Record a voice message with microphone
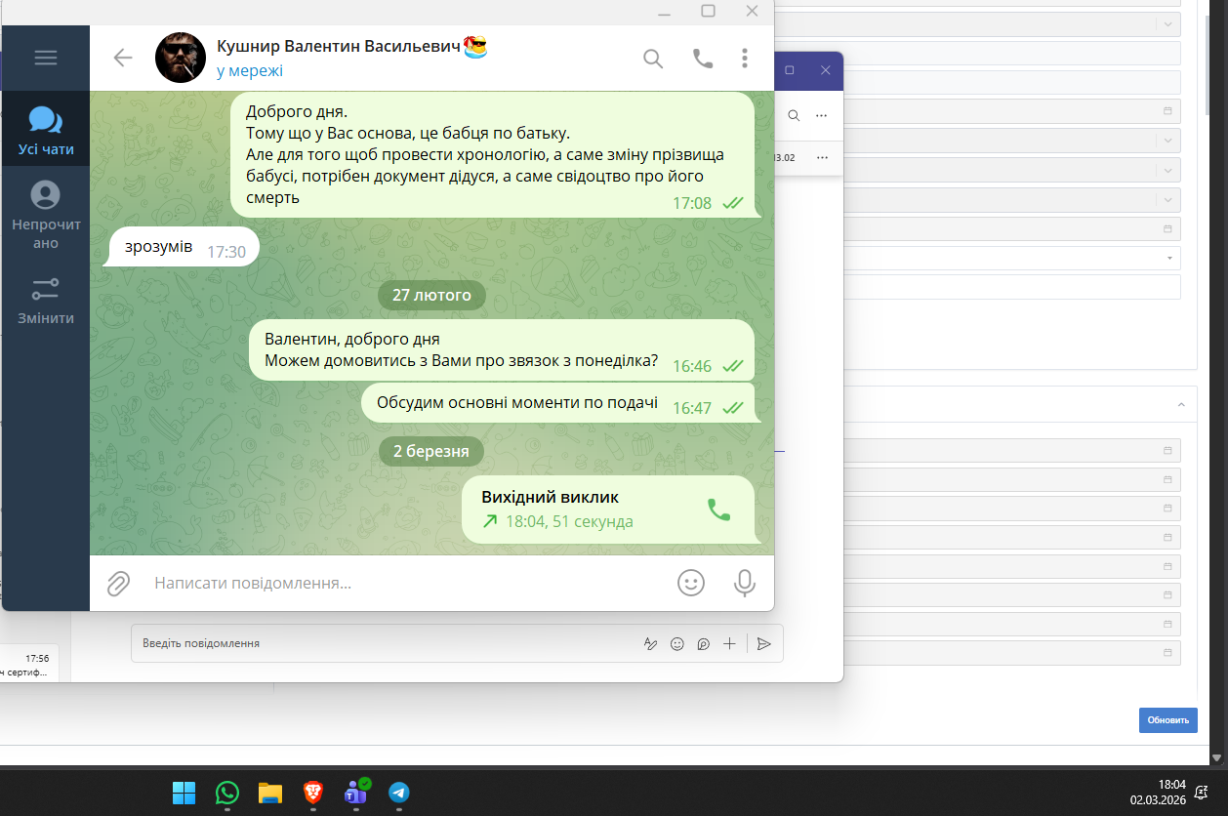The width and height of the screenshot is (1228, 816). point(745,583)
